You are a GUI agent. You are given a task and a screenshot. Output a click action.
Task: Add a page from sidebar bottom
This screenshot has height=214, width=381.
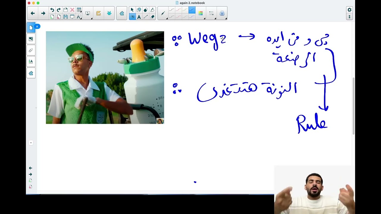click(30, 180)
